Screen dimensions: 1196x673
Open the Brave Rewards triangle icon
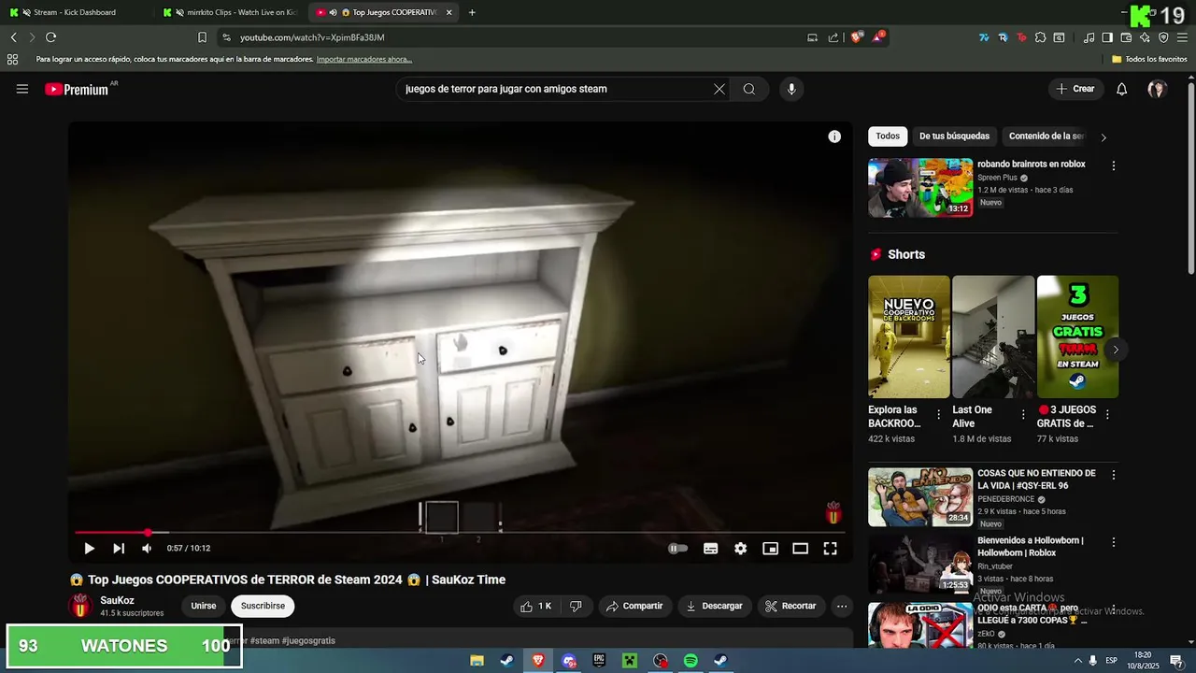[877, 37]
